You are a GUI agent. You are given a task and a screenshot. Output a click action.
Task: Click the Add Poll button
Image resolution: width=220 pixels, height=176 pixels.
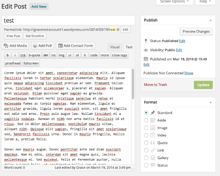[x=42, y=46]
